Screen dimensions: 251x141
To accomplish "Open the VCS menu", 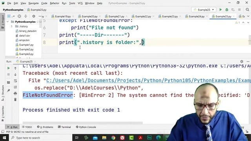I will pyautogui.click(x=80, y=3).
